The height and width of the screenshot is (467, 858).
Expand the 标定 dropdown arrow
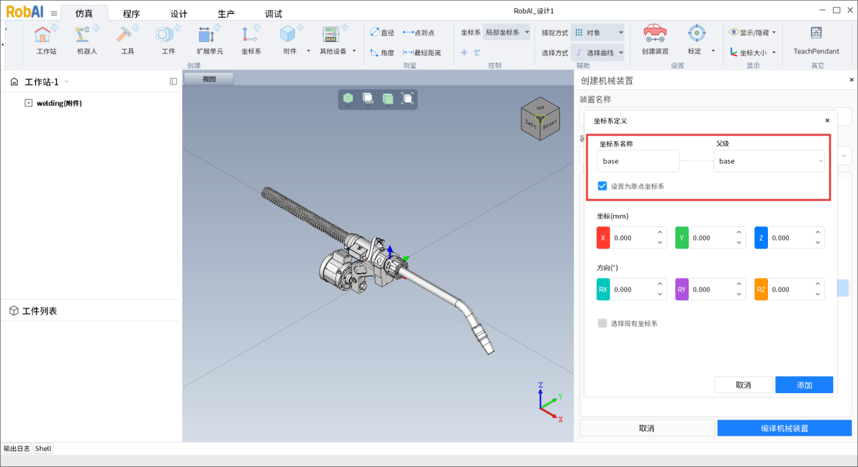pos(713,52)
